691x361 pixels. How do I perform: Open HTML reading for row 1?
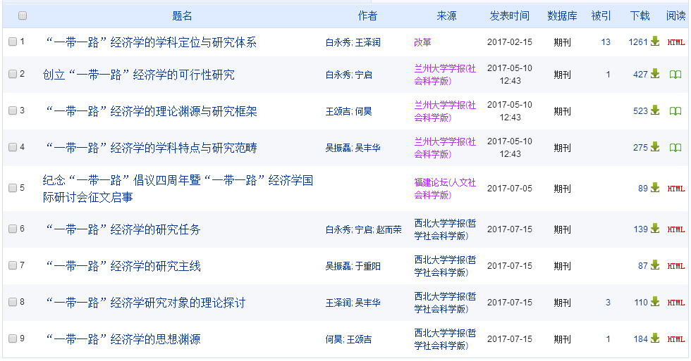[x=675, y=42]
